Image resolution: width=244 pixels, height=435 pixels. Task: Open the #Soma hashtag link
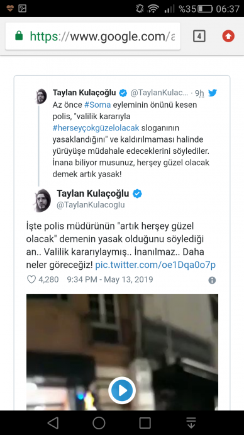(x=97, y=105)
